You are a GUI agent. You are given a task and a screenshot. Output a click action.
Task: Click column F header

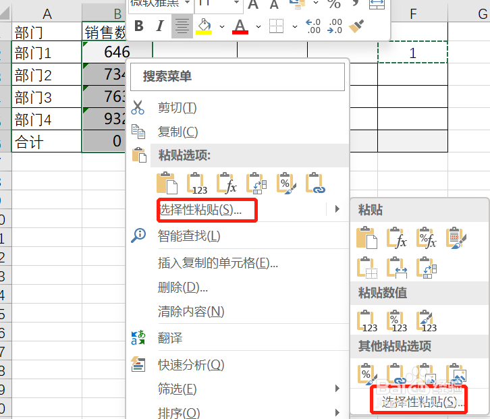click(x=413, y=13)
